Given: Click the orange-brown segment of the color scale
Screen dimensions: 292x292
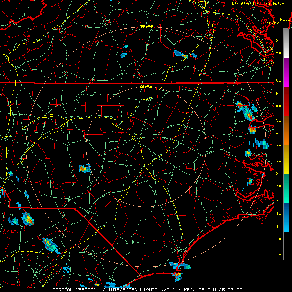Looking at the screenshot, I should pos(286,131).
